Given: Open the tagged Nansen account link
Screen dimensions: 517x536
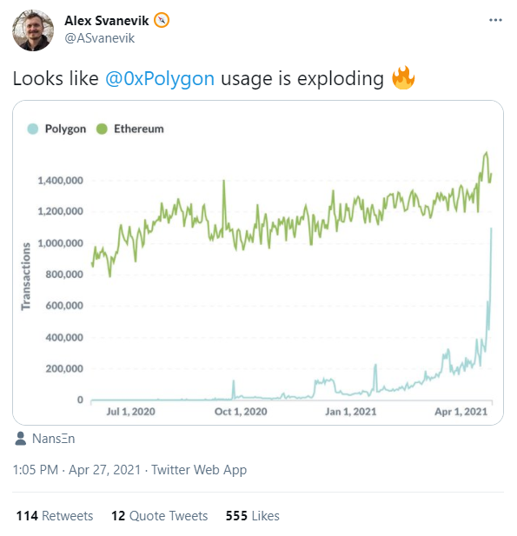Looking at the screenshot, I should pyautogui.click(x=53, y=439).
